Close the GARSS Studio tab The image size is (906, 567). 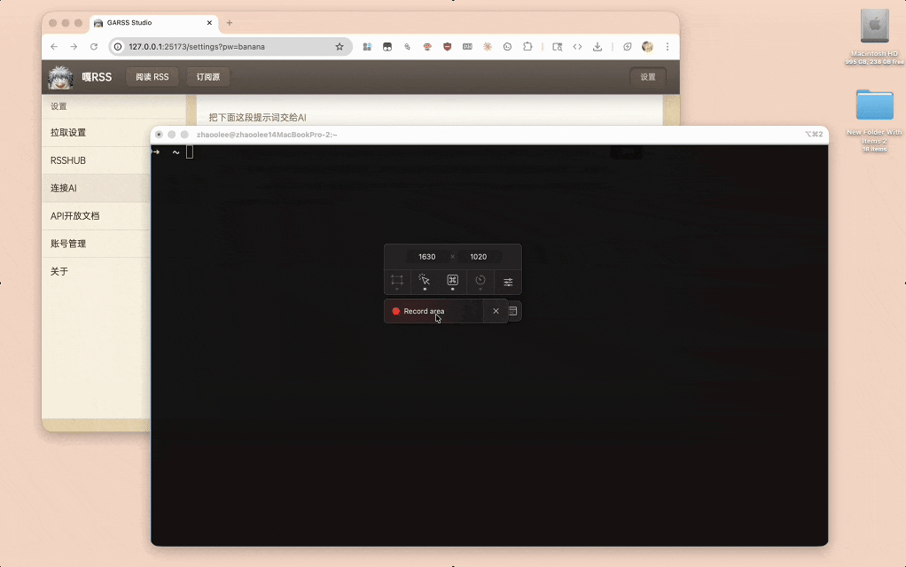209,23
